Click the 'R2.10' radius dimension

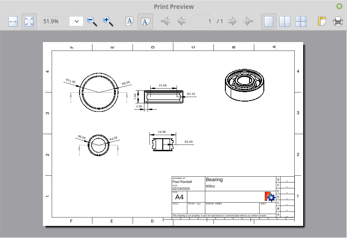[x=191, y=94]
